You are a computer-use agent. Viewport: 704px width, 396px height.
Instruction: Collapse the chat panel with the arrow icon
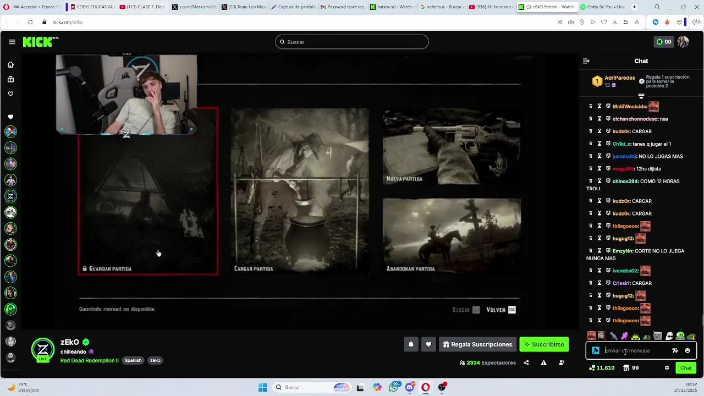point(586,61)
